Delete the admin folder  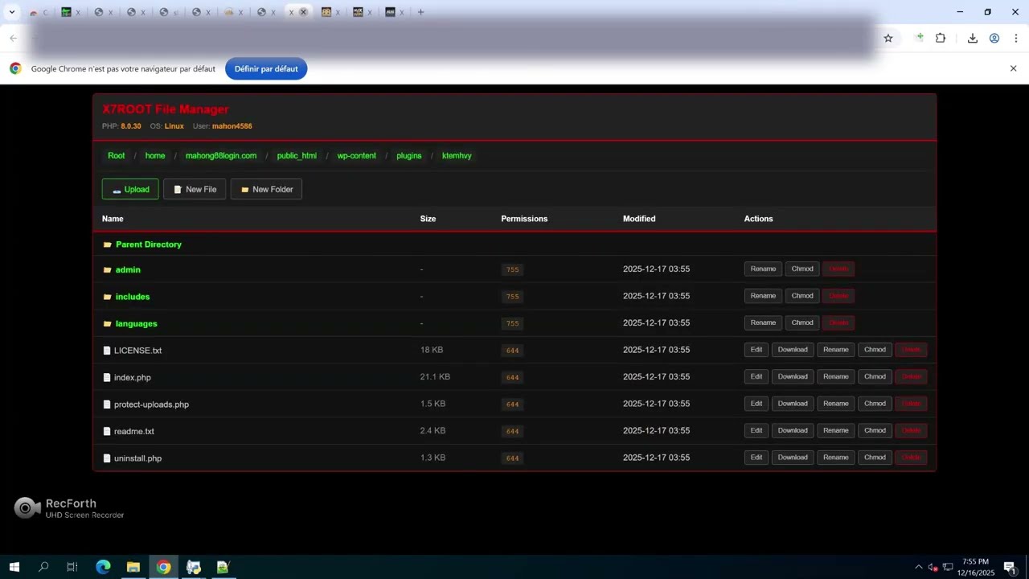click(838, 269)
